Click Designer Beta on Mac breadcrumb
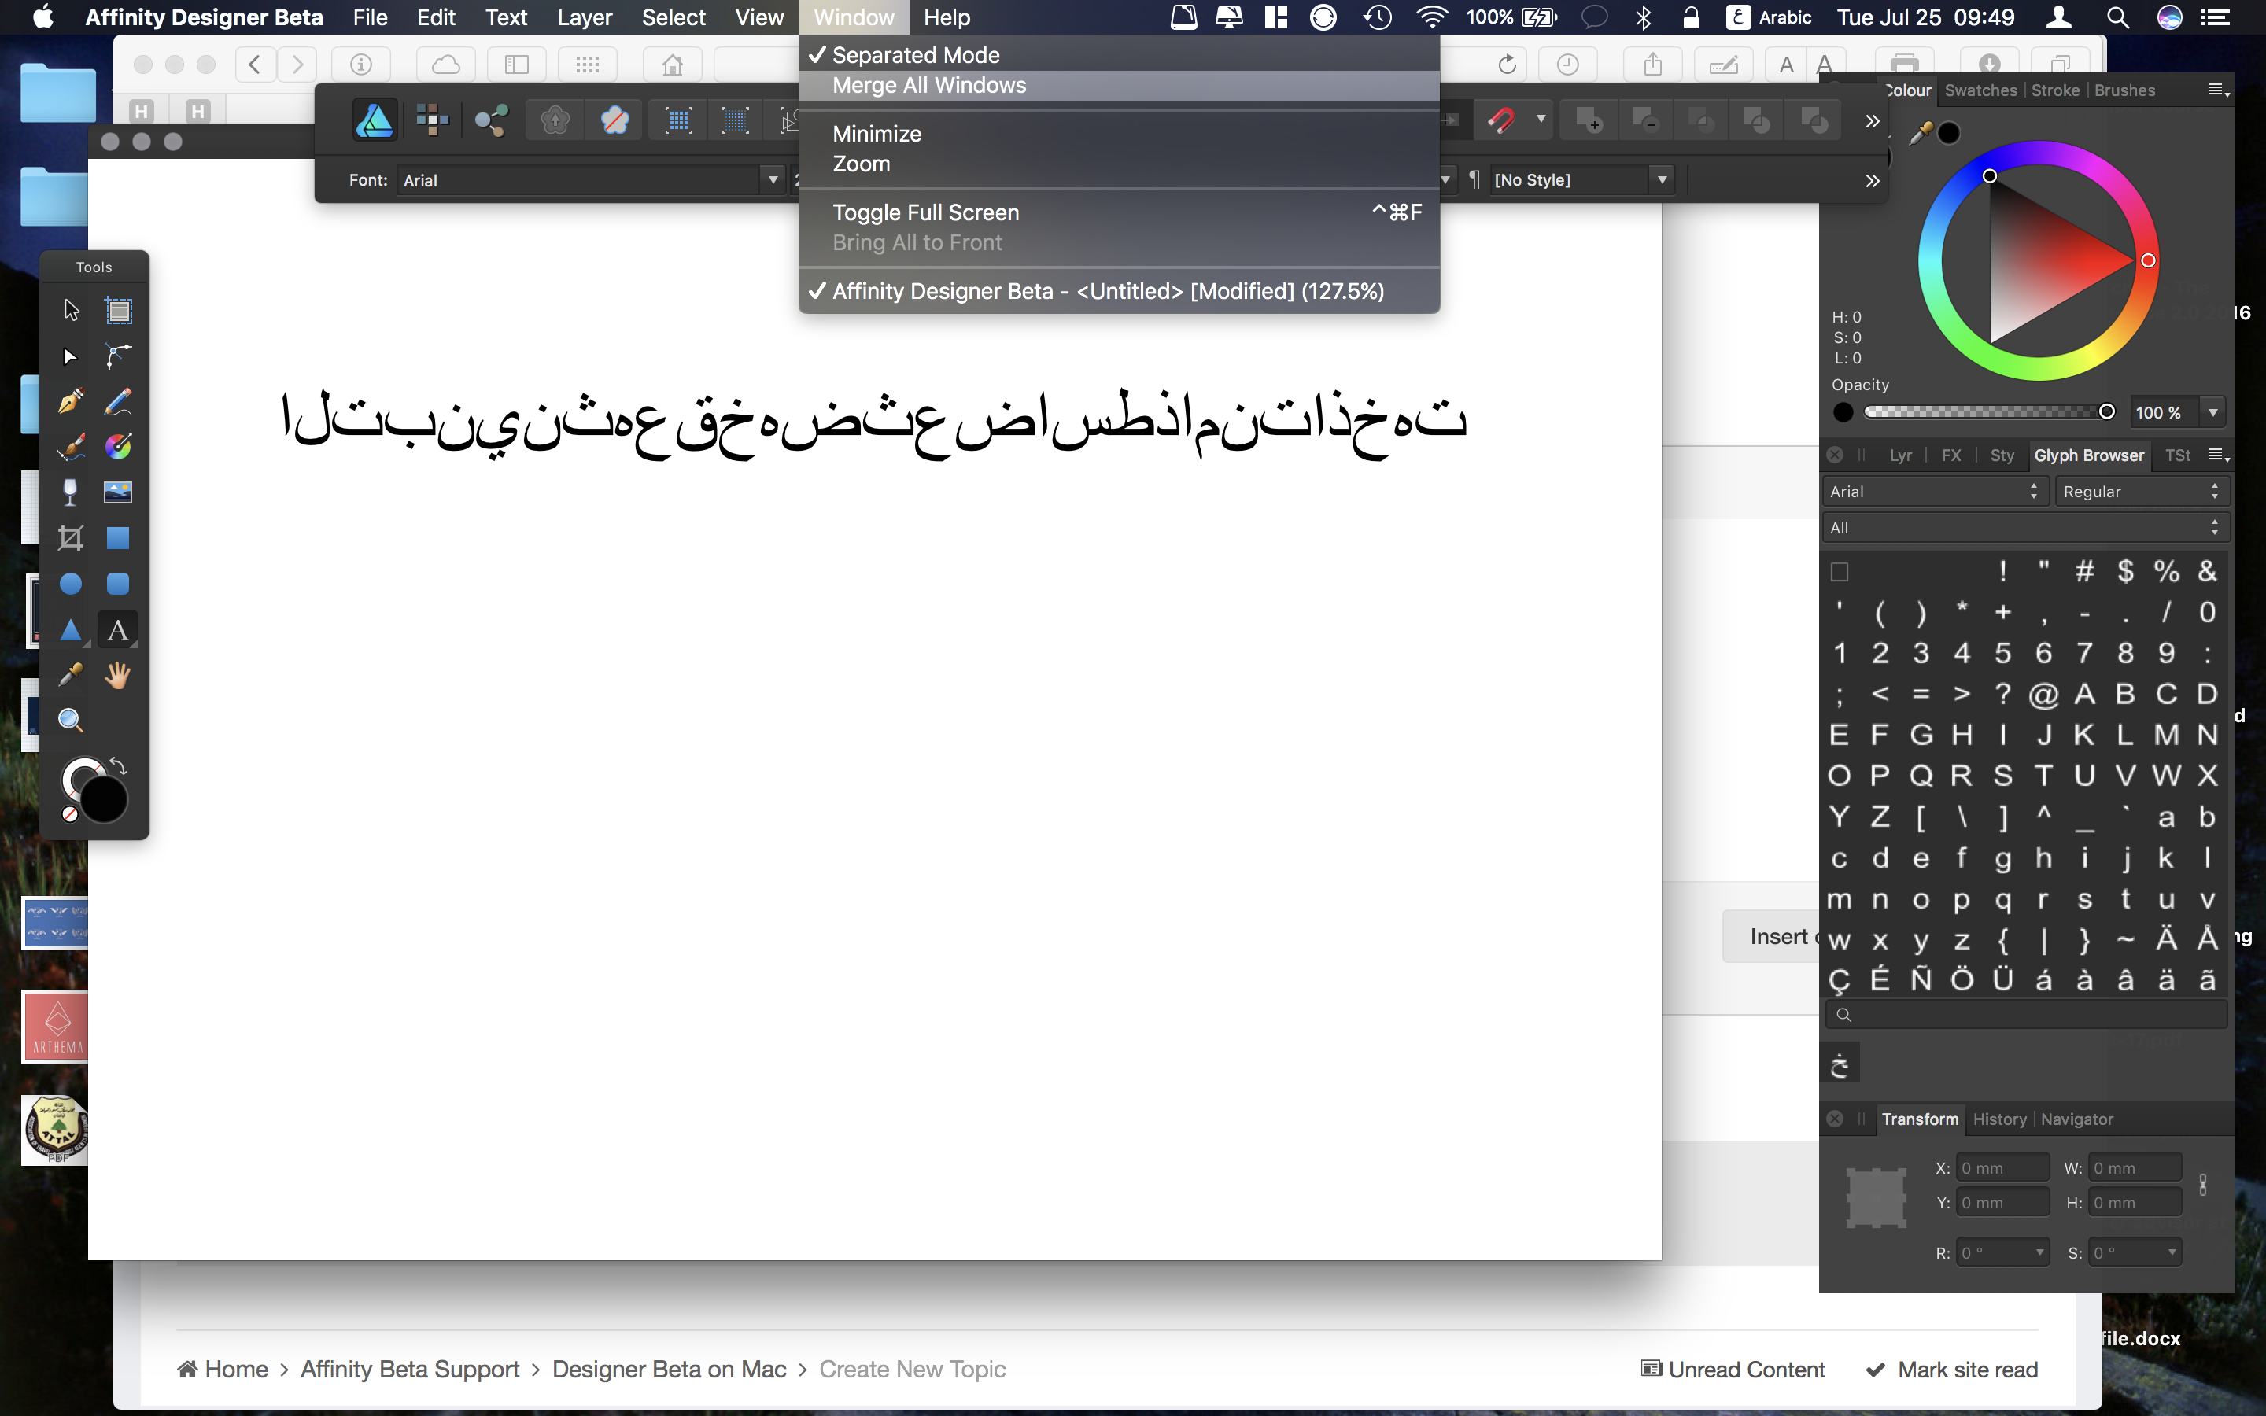This screenshot has width=2266, height=1416. [669, 1369]
